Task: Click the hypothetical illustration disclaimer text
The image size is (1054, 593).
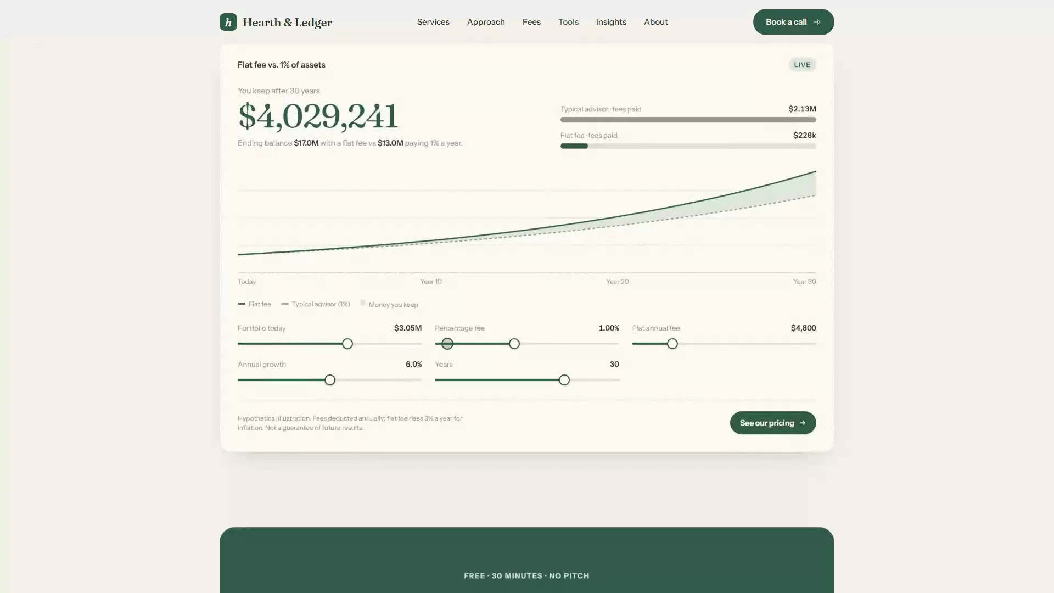Action: 350,423
